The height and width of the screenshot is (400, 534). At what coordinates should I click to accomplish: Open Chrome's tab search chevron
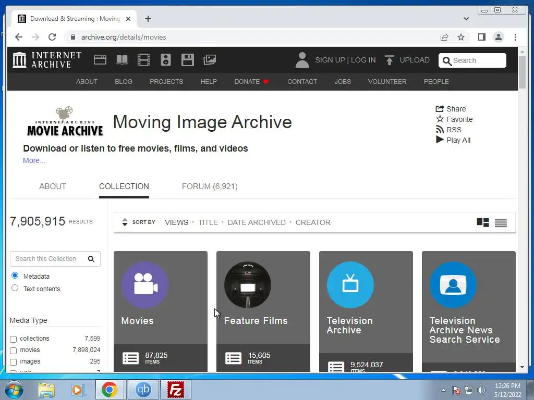click(x=466, y=19)
